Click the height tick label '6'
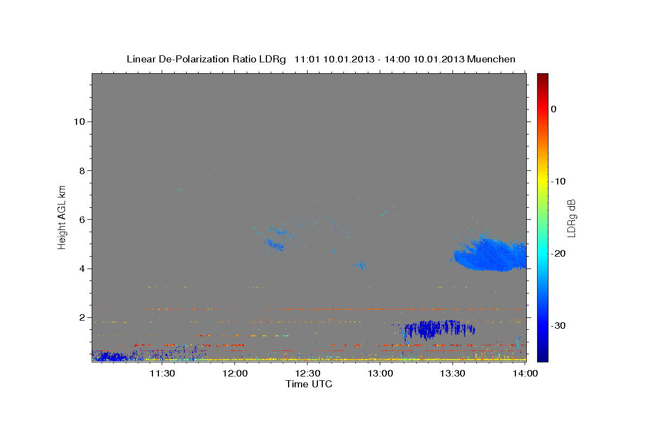The width and height of the screenshot is (651, 434). [82, 219]
